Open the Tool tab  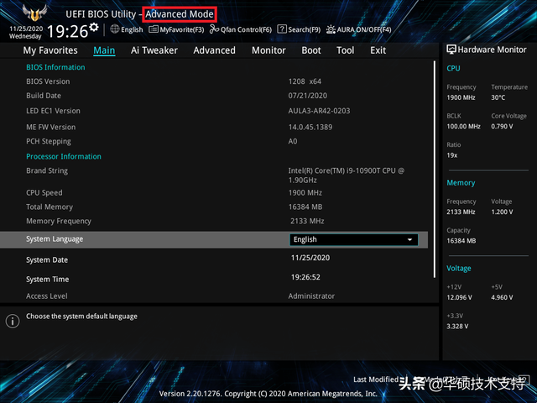pyautogui.click(x=345, y=50)
